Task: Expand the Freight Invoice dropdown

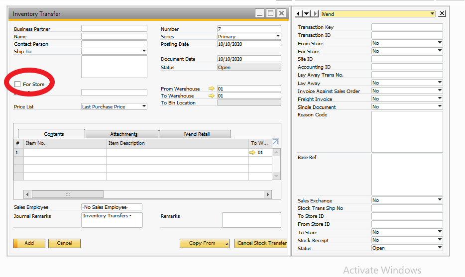Action: pyautogui.click(x=440, y=98)
